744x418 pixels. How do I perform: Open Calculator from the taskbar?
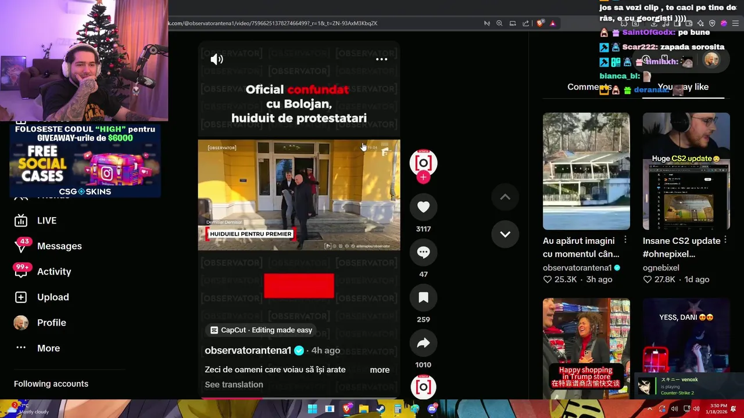398,409
